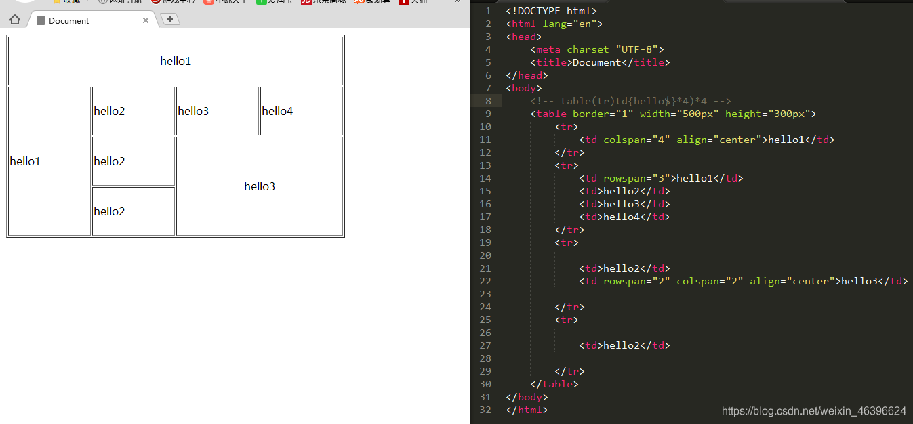This screenshot has width=913, height=424.
Task: Click the hello2 cell beside the small hello3 cell
Action: [x=134, y=111]
